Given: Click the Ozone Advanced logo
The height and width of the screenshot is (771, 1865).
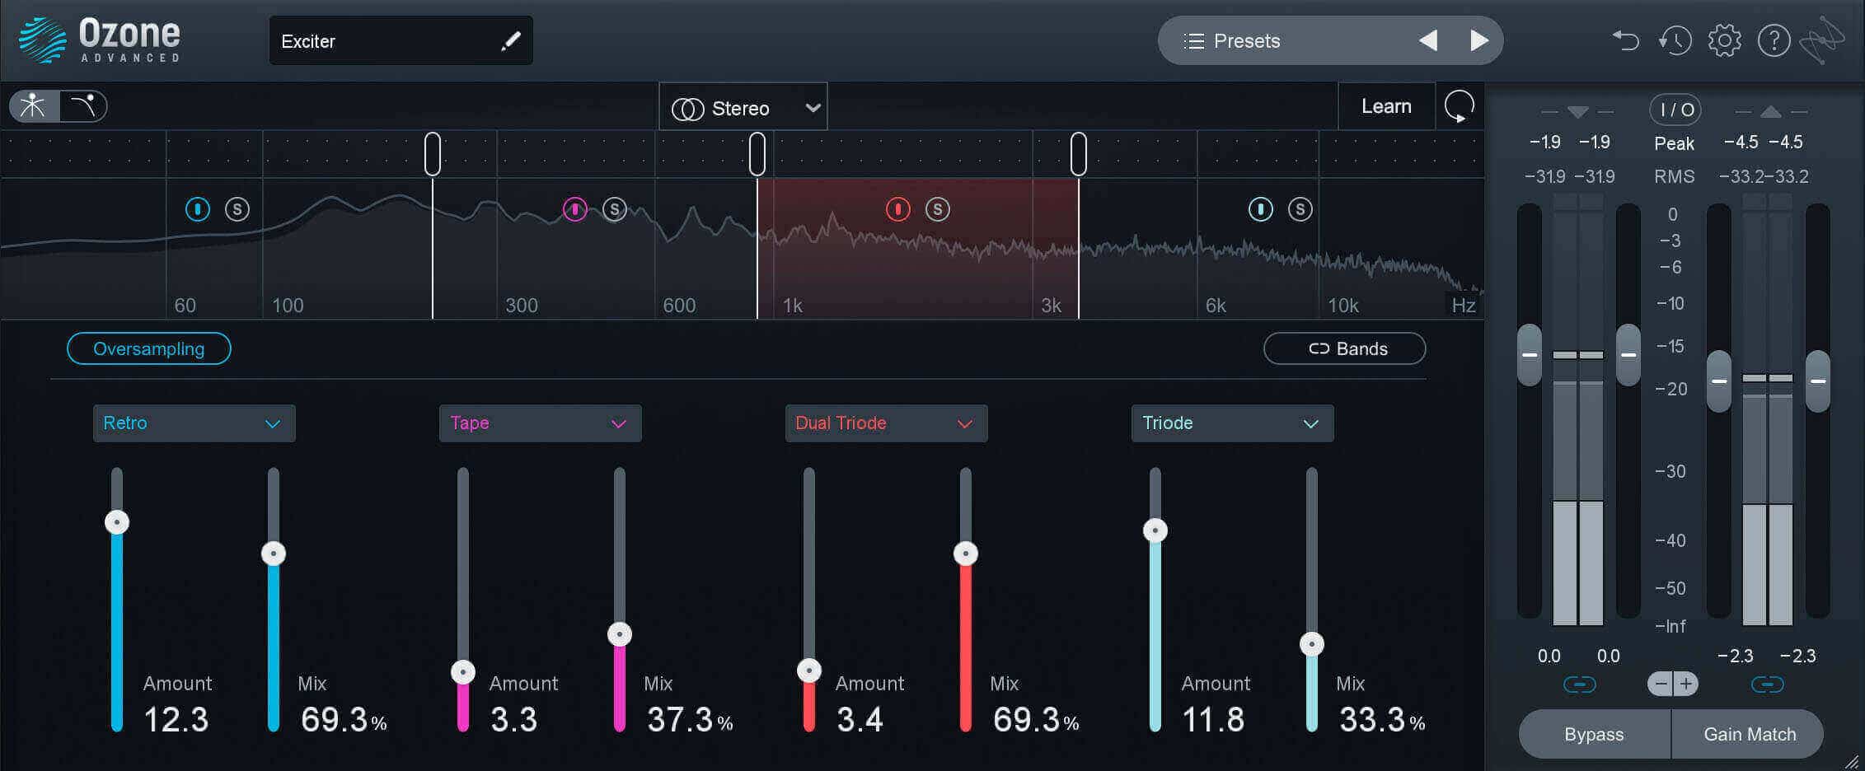Looking at the screenshot, I should 99,40.
